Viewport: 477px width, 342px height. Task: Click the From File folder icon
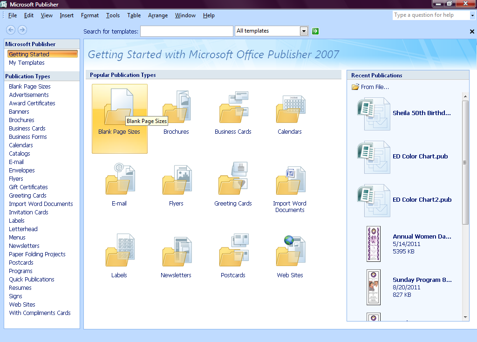coord(355,87)
